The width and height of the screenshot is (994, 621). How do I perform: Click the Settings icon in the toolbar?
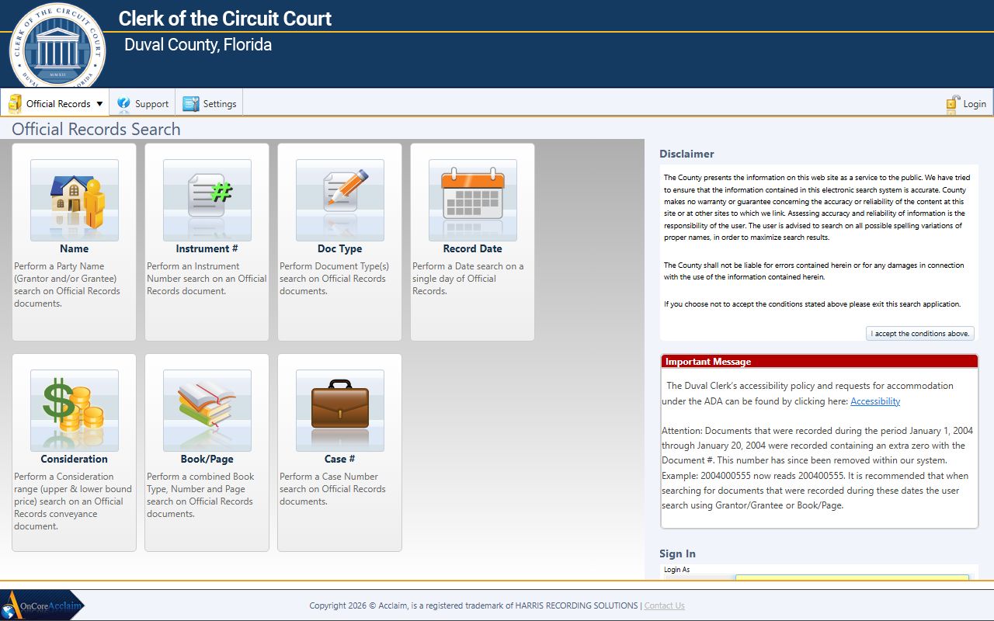point(191,103)
